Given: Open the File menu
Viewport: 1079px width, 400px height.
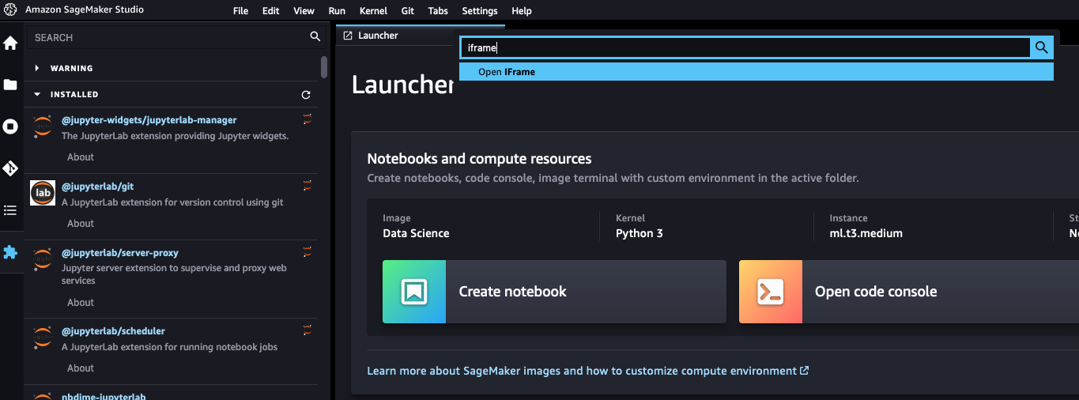Looking at the screenshot, I should (241, 11).
